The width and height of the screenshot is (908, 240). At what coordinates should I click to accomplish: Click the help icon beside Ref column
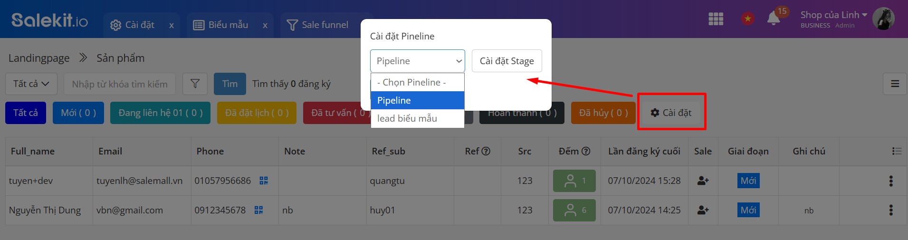click(486, 151)
